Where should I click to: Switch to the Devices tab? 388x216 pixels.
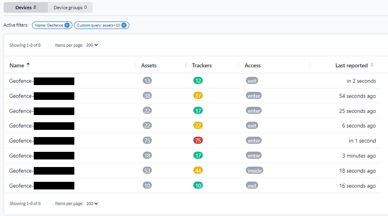point(26,8)
